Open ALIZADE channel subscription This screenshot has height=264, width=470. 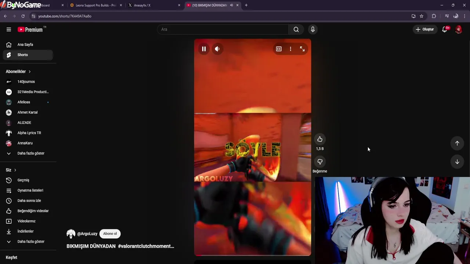coord(28,123)
